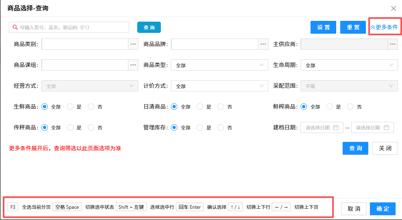The width and height of the screenshot is (402, 220).
Task: Click the lower 查询 button beside 关闭
Action: pos(355,148)
